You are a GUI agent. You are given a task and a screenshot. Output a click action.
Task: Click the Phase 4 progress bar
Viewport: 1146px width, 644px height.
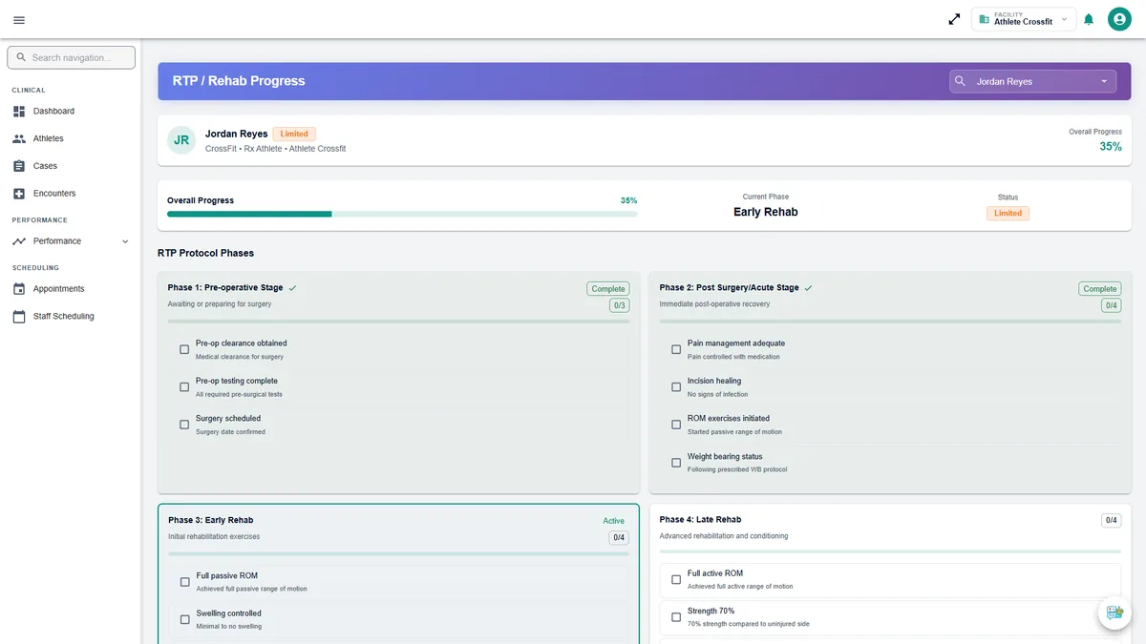[x=890, y=551]
